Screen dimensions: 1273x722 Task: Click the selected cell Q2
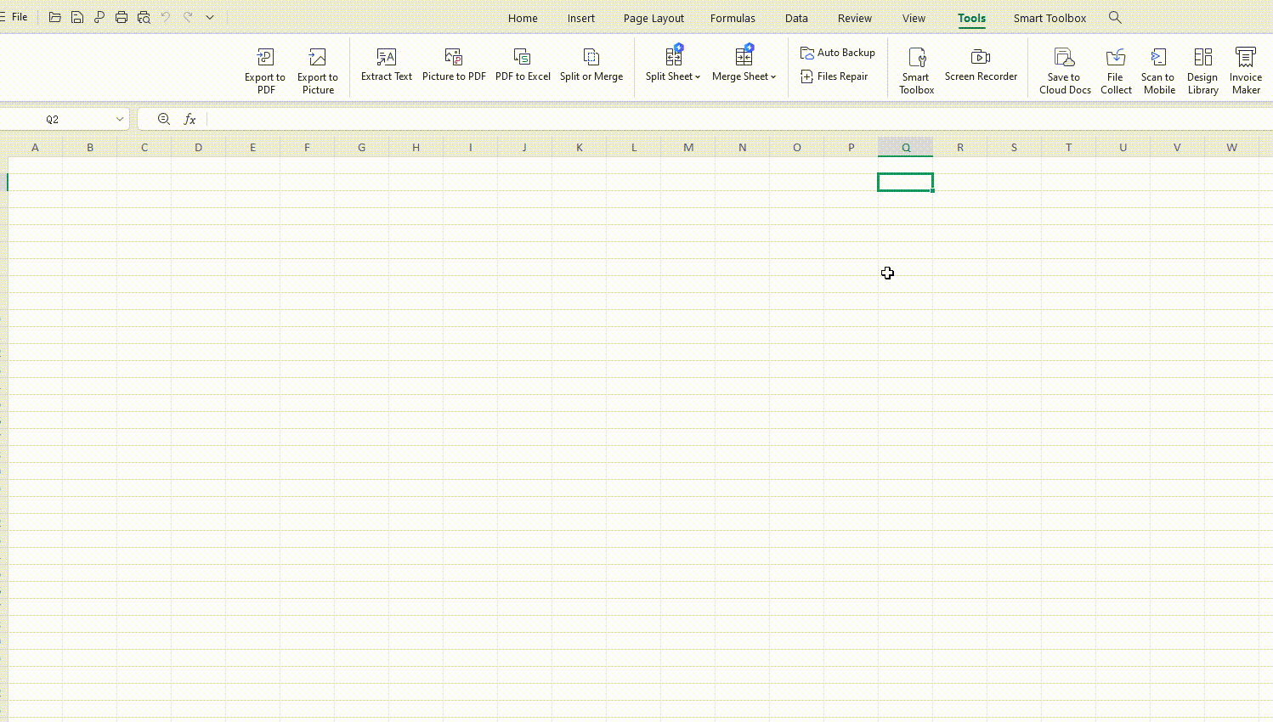905,182
